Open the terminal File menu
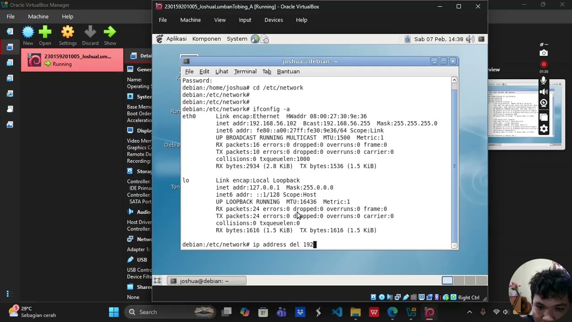 coord(189,72)
